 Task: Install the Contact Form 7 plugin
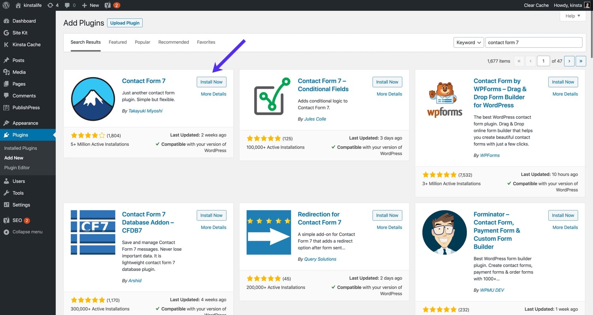211,82
